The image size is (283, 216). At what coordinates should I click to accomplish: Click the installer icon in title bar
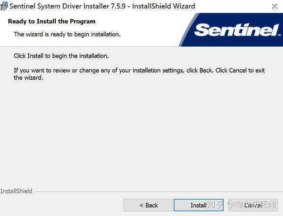coord(4,6)
